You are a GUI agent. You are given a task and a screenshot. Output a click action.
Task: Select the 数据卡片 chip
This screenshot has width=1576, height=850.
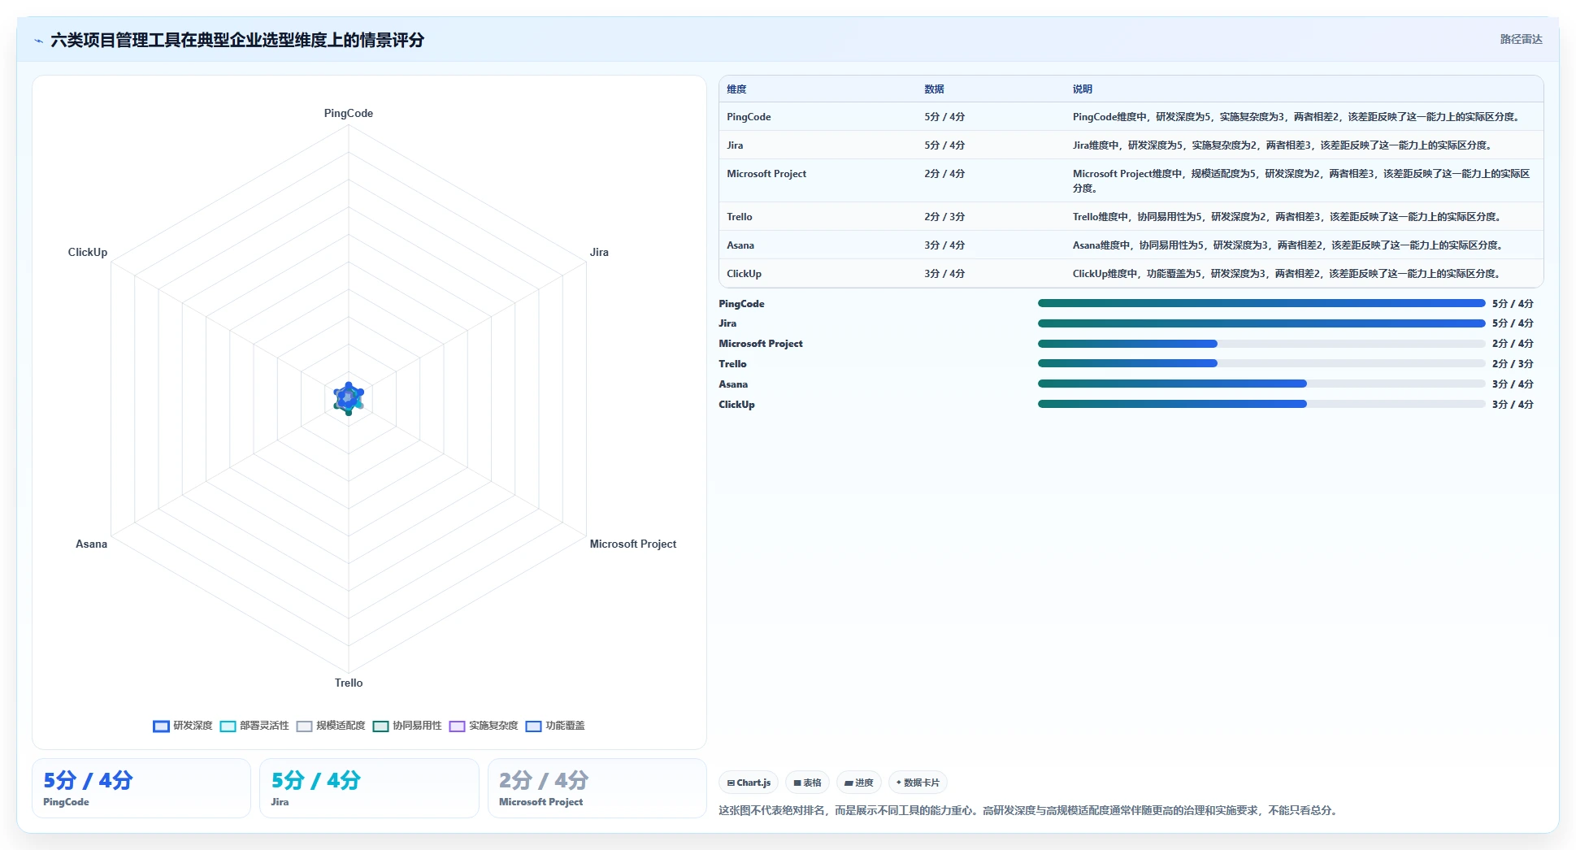point(918,783)
